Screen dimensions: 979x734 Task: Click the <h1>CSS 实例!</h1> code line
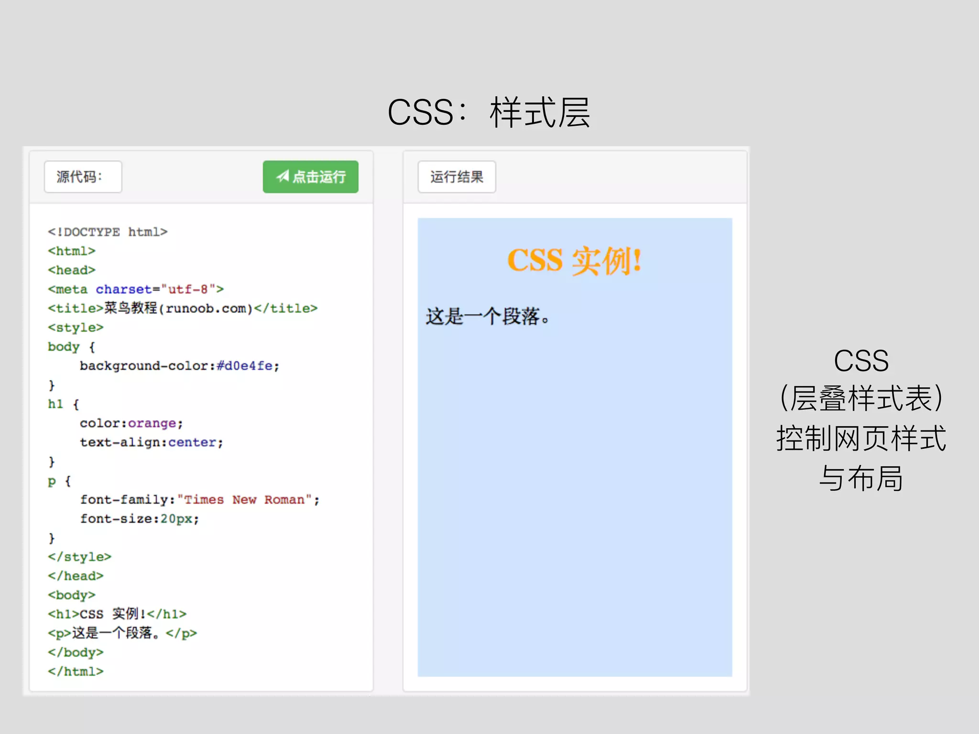[117, 614]
